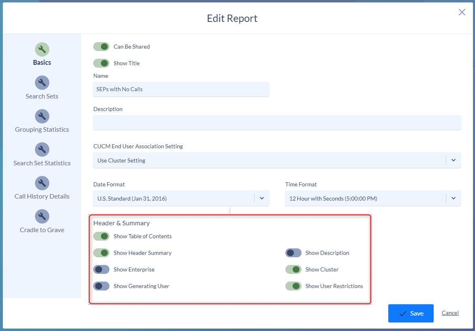Image resolution: width=475 pixels, height=331 pixels.
Task: Click the Grouping Statistics wrench icon
Action: [x=42, y=116]
